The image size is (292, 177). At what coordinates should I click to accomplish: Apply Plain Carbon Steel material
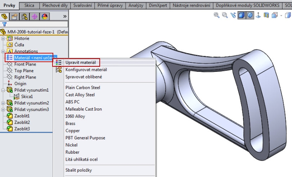(83, 88)
